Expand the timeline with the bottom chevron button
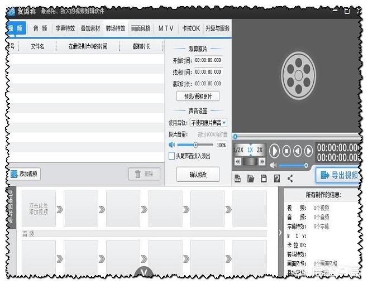The image size is (368, 284). [144, 273]
